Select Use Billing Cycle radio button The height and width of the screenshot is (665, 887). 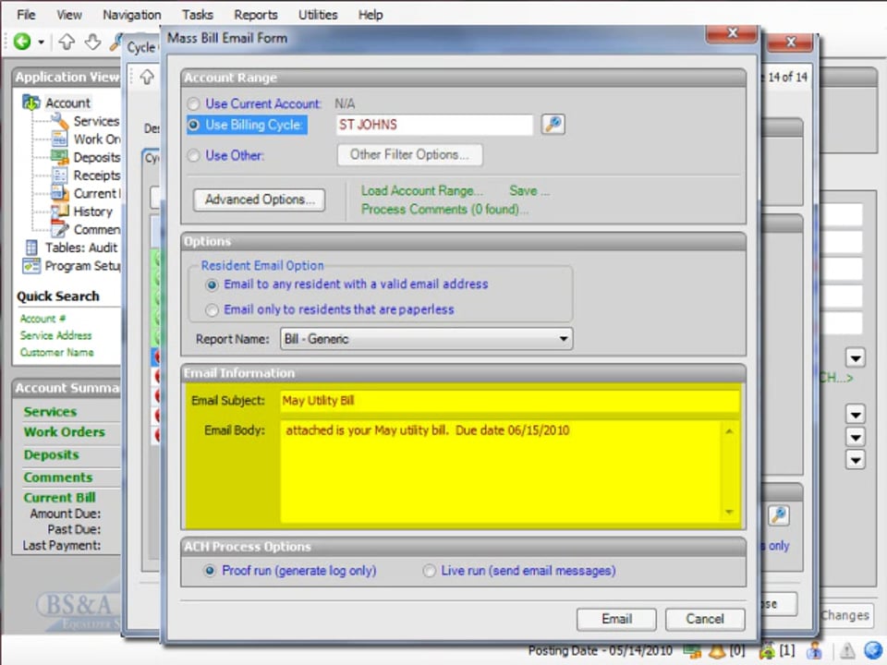[x=193, y=125]
